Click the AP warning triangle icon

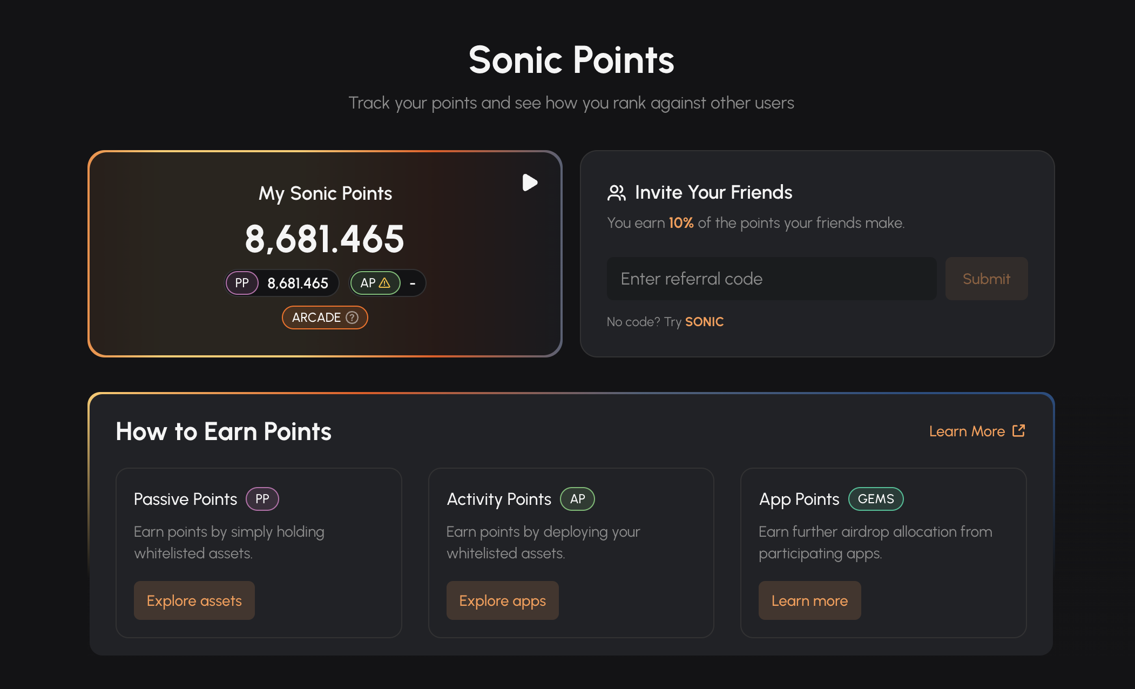385,283
